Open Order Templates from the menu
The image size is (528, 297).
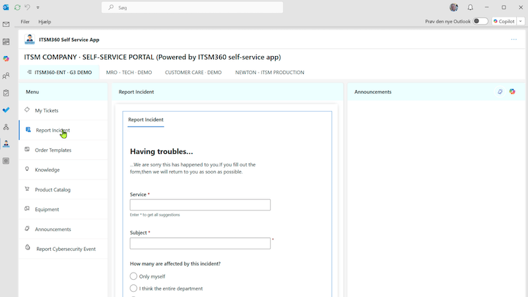tap(63, 150)
